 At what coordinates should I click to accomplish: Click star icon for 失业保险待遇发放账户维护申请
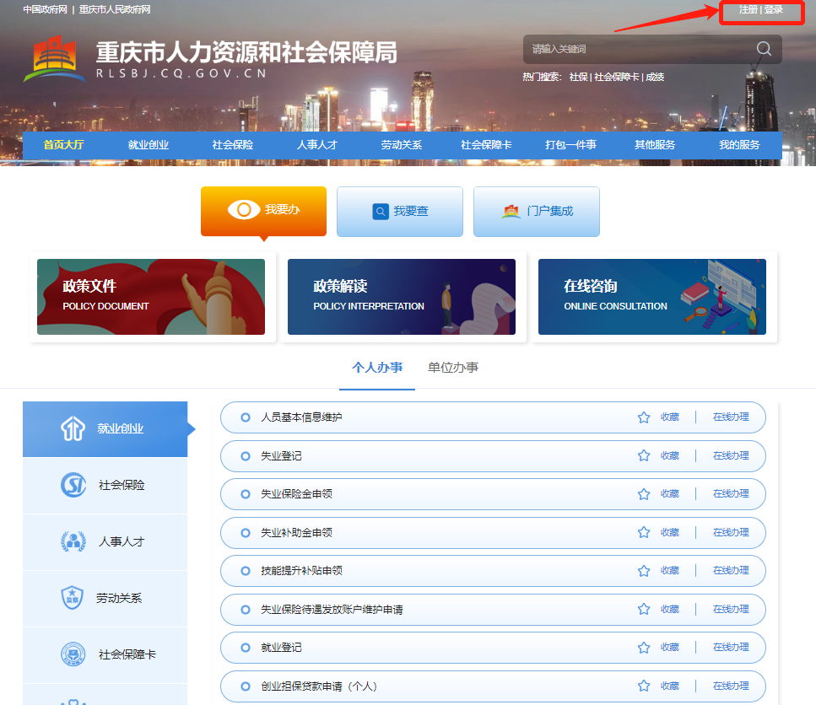pyautogui.click(x=644, y=609)
